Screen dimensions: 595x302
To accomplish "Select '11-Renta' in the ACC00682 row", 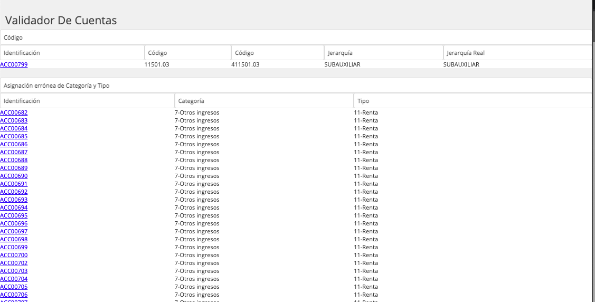I will coord(366,112).
